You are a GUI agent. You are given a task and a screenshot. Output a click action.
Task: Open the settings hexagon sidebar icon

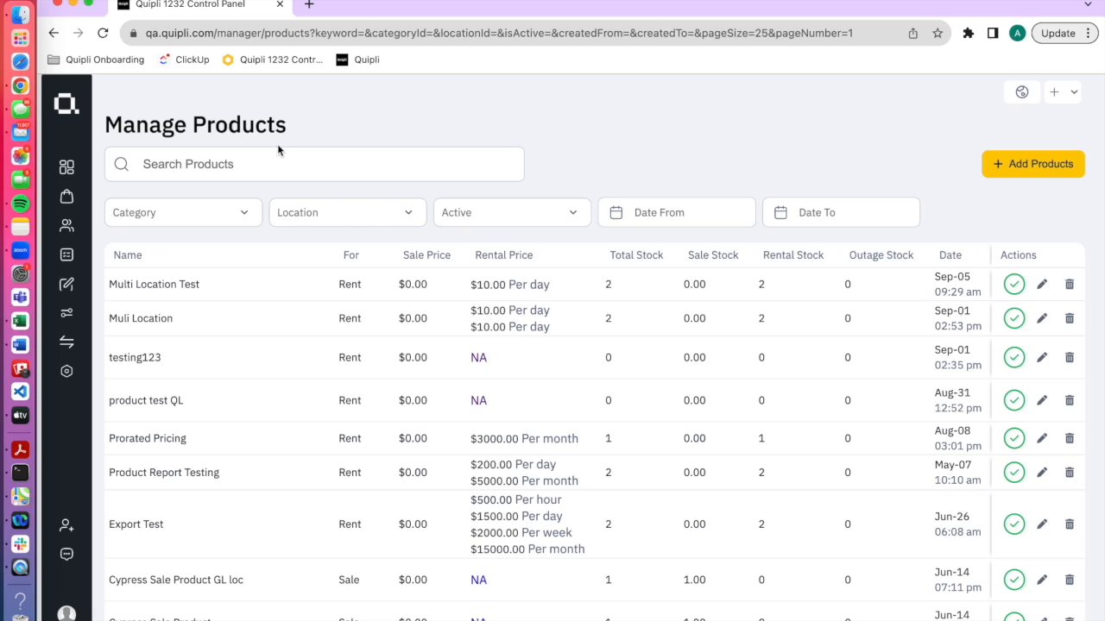[x=66, y=371]
